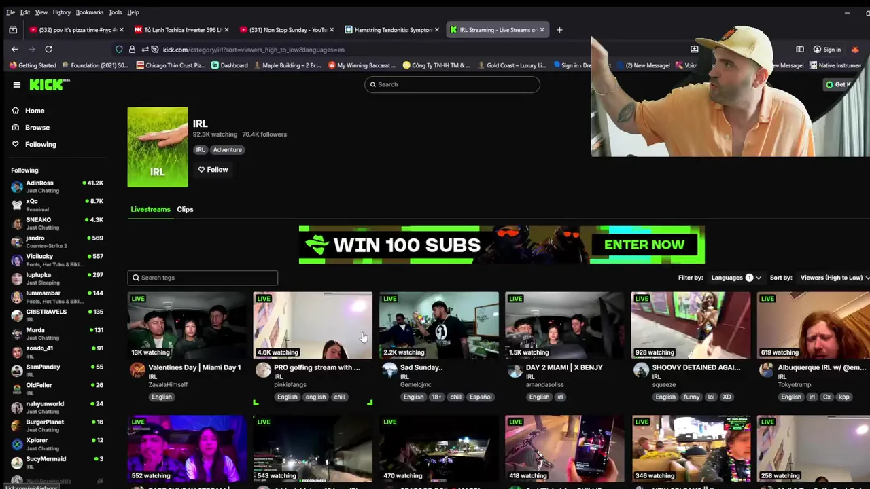Screen dimensions: 870x489
Task: Click the Firefox tab list icon
Action: (13, 30)
